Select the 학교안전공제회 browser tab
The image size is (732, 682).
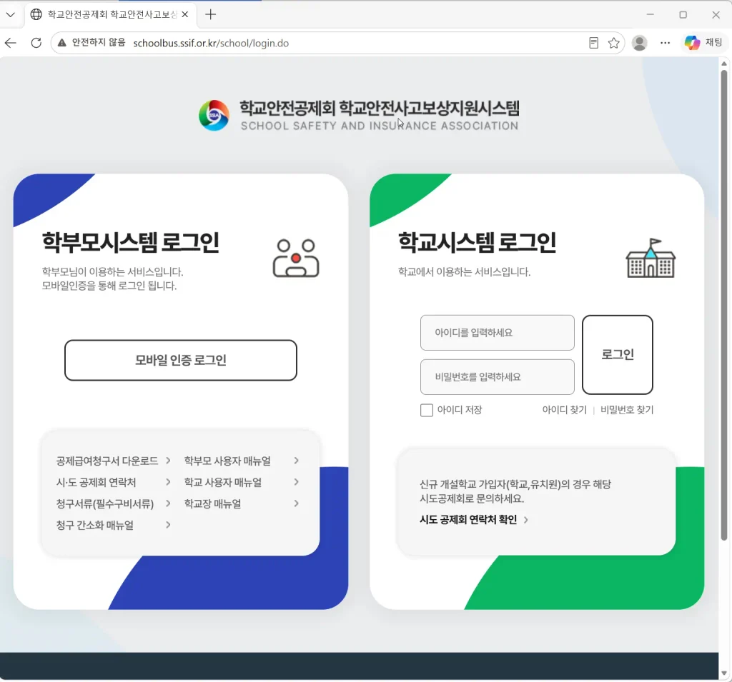(x=109, y=14)
